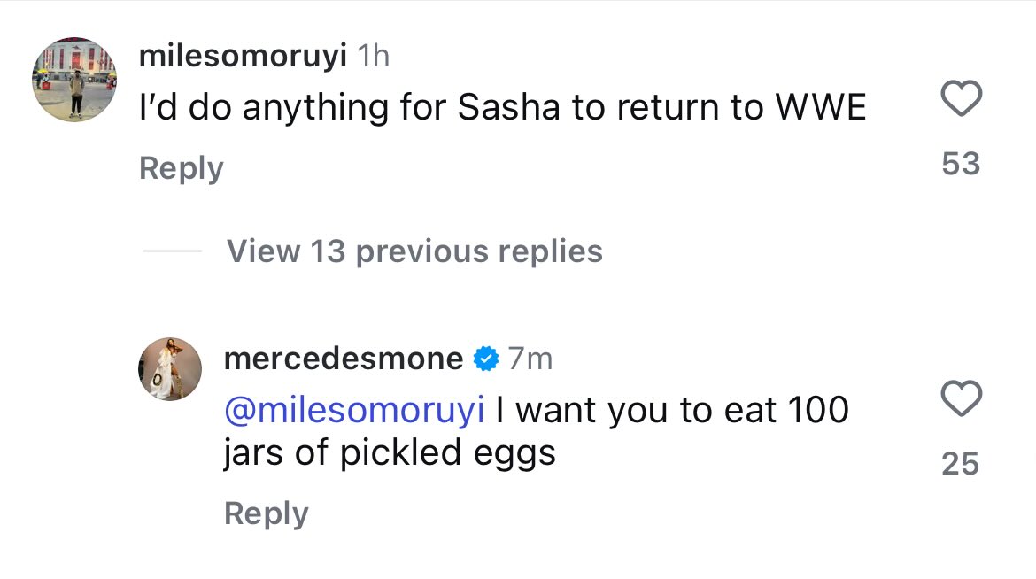Tap the heart on mercedesmone's reply
Viewport: 1036px width, 579px height.
click(961, 398)
